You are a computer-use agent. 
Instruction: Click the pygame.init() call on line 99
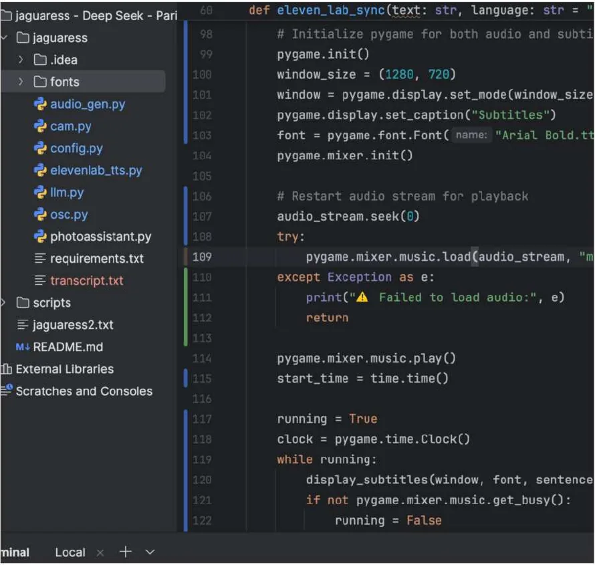pos(323,54)
